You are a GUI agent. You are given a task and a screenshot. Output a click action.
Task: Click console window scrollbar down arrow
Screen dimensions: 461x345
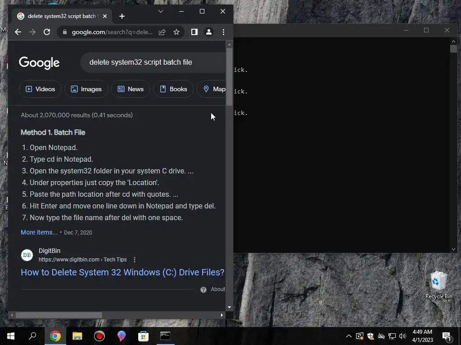pos(453,249)
